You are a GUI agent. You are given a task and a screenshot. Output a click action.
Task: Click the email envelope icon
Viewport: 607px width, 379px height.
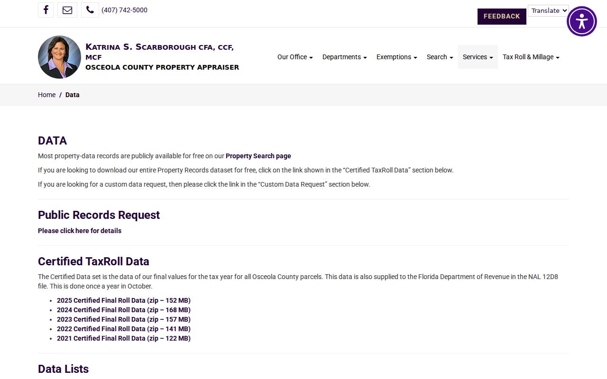coord(67,10)
